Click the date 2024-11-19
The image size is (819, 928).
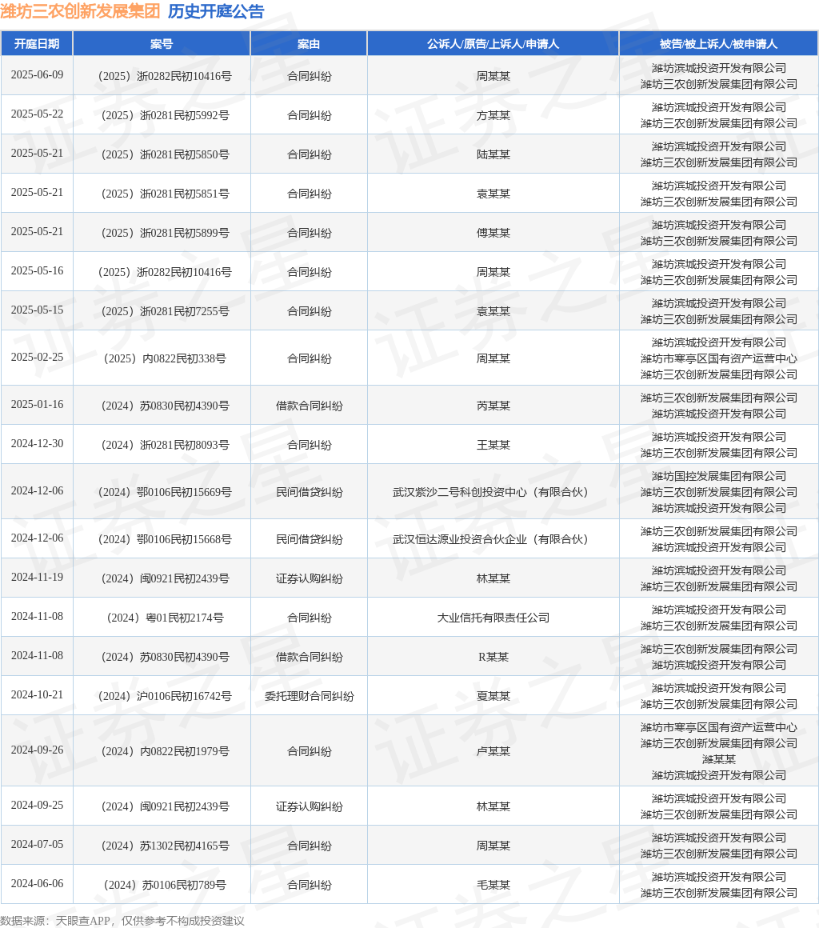[x=37, y=578]
